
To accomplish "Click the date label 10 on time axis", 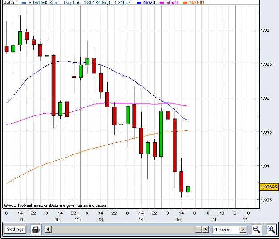I will (x=57, y=220).
